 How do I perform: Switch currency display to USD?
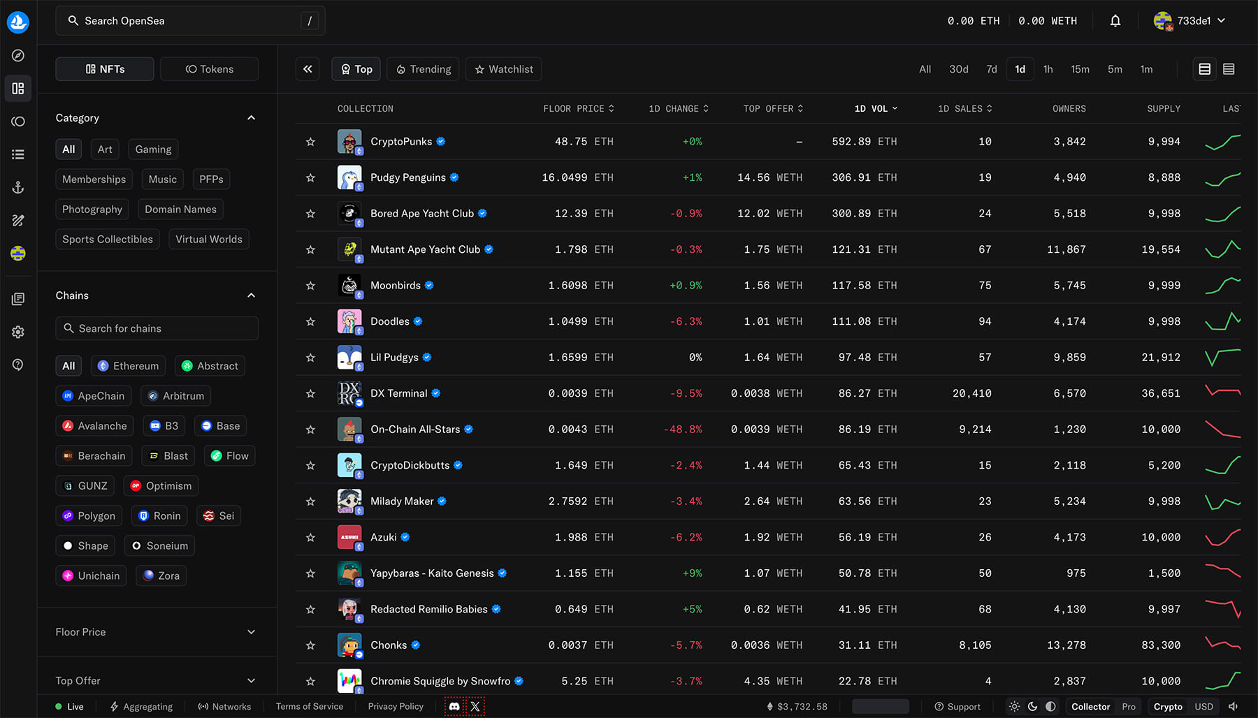coord(1203,706)
